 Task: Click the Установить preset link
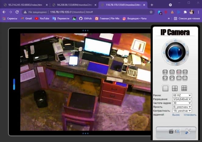click(190, 115)
